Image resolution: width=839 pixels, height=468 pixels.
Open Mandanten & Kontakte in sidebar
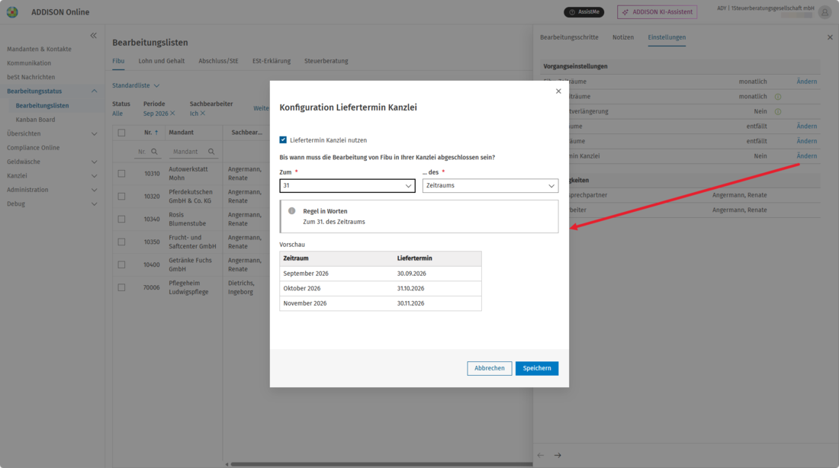(39, 50)
